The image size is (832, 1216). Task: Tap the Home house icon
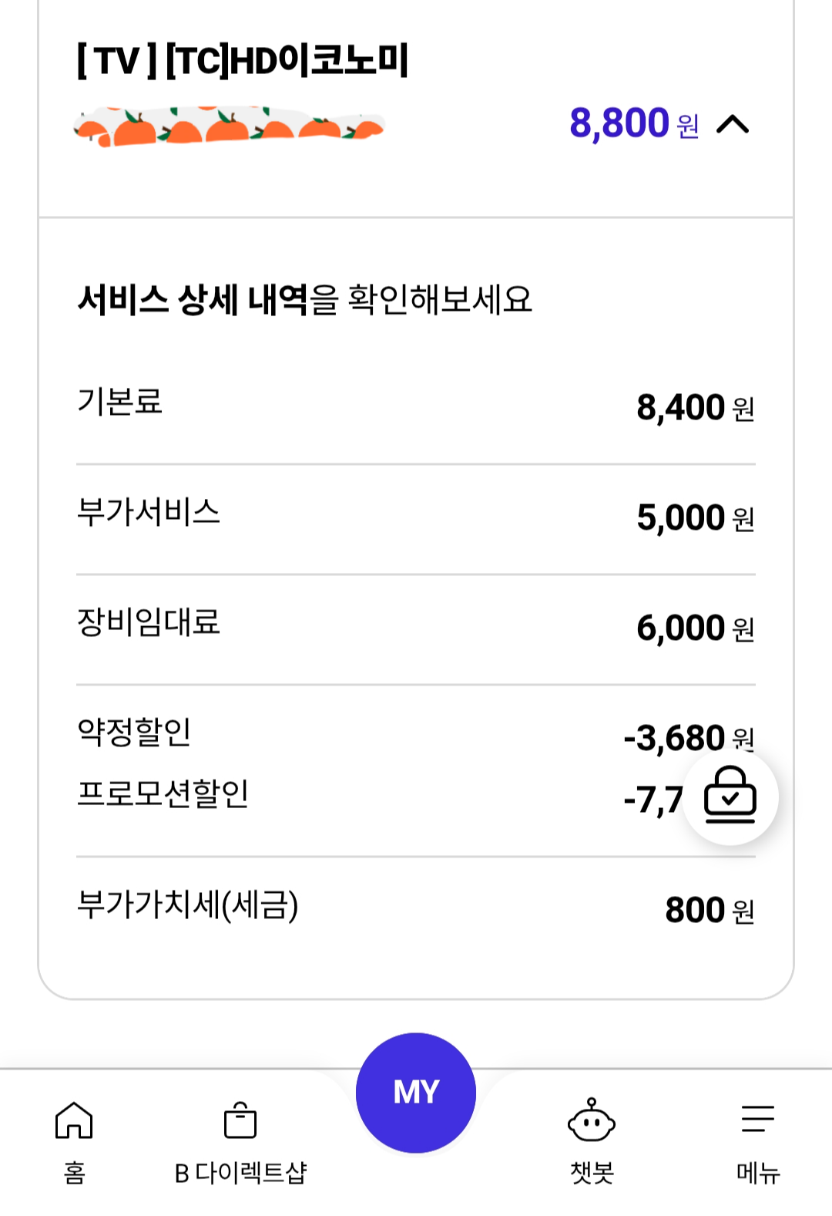click(74, 1120)
